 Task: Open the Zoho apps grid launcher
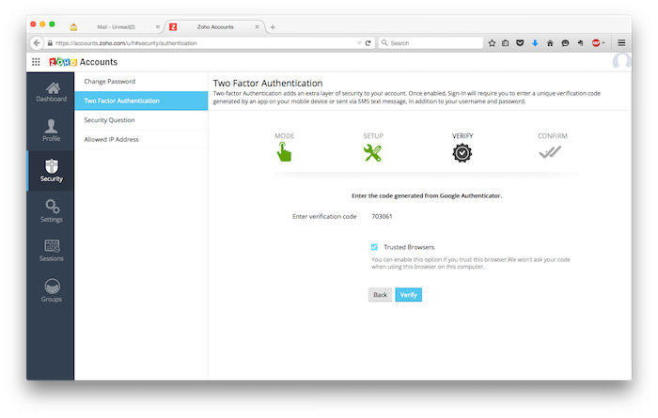36,62
